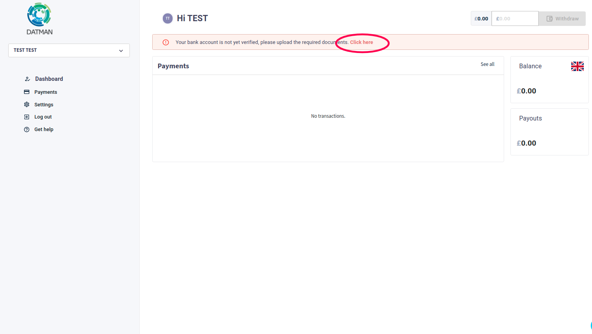Go to Dashboard in sidebar
The width and height of the screenshot is (592, 334).
pyautogui.click(x=49, y=79)
